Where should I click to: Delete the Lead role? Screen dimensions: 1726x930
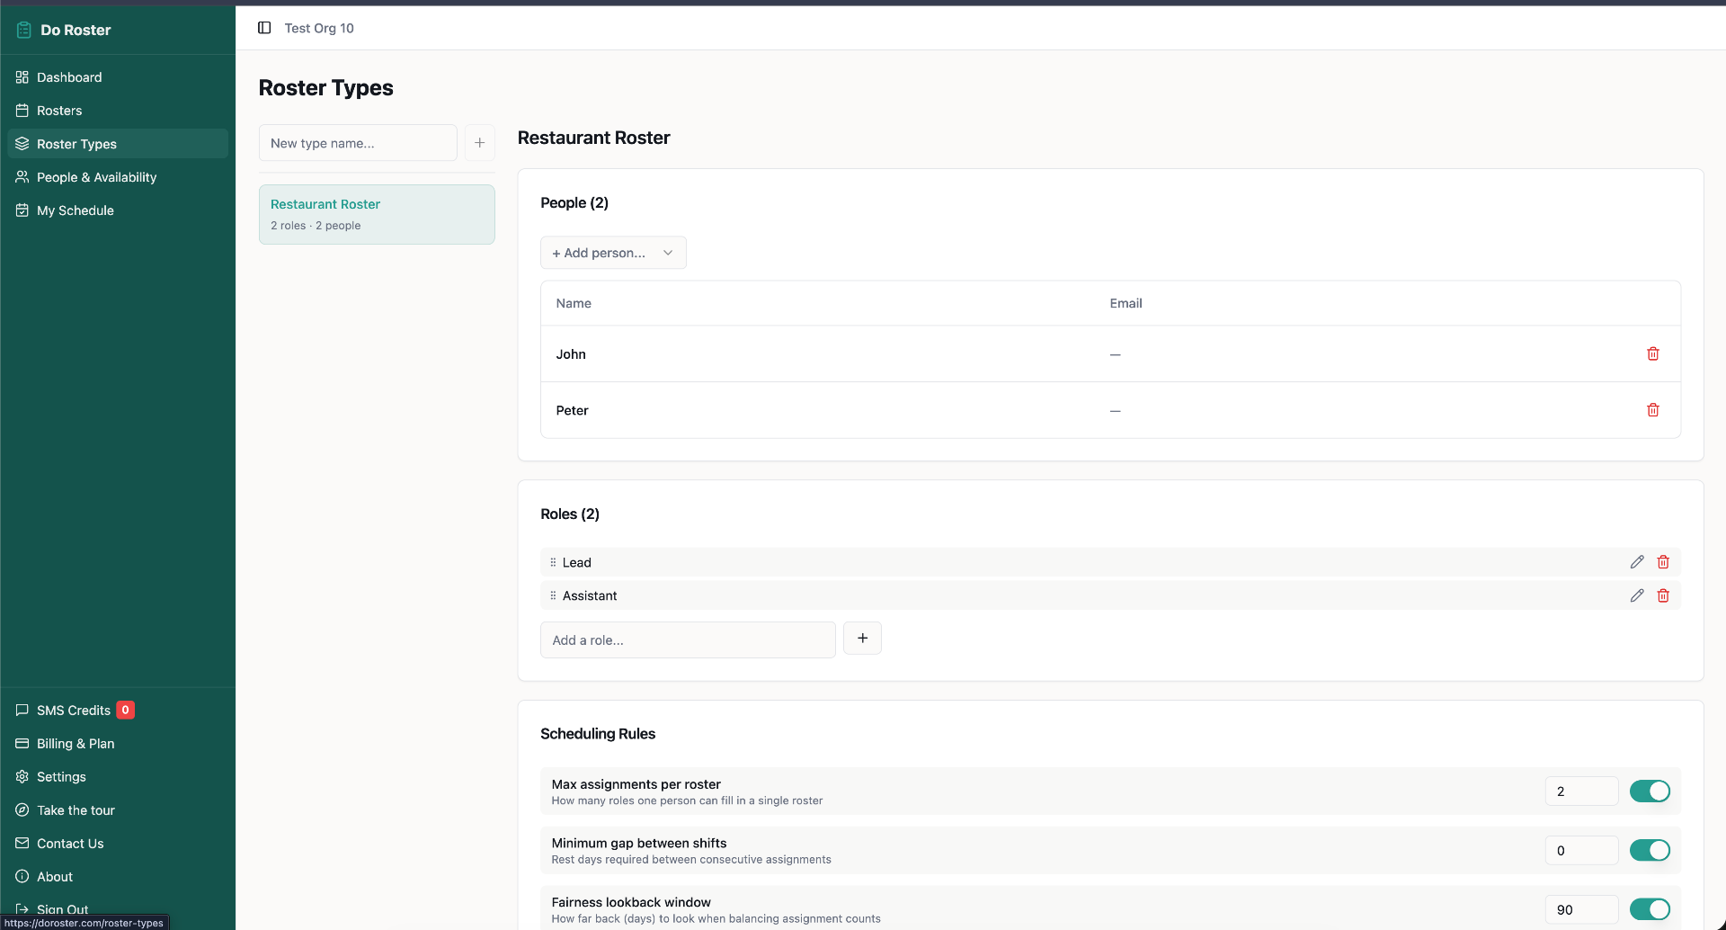coord(1663,562)
